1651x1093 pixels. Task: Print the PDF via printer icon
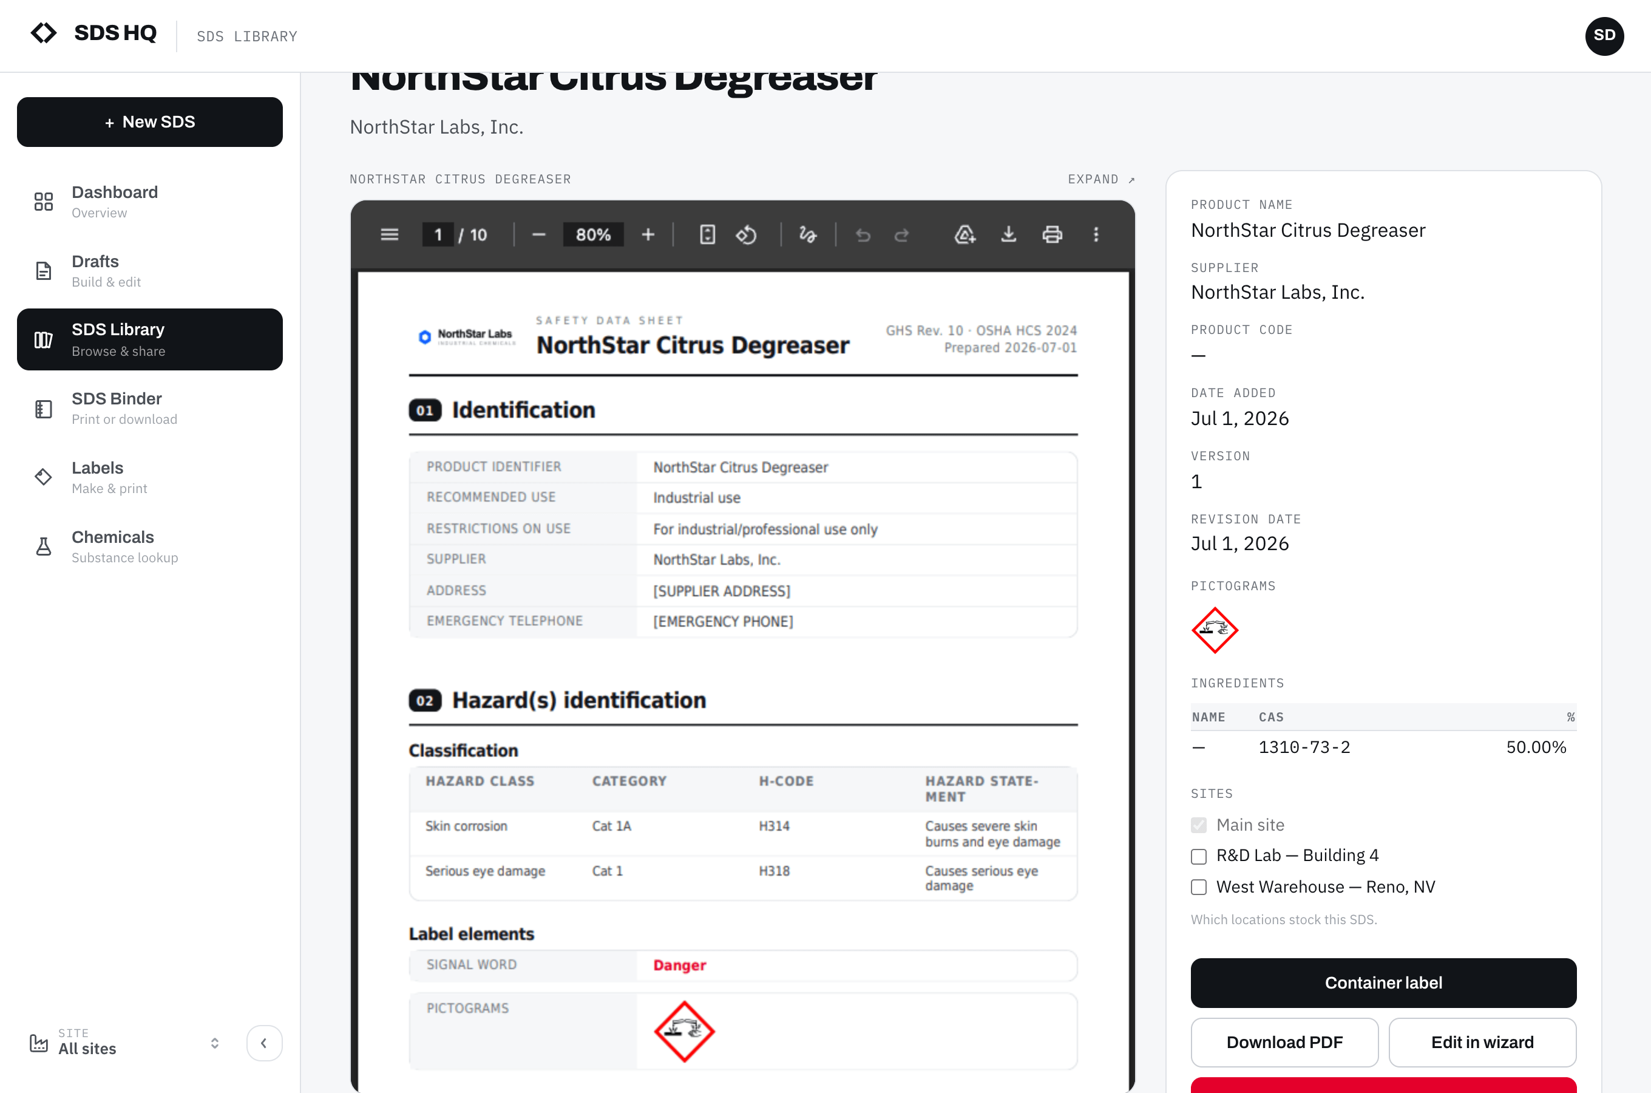click(1052, 235)
